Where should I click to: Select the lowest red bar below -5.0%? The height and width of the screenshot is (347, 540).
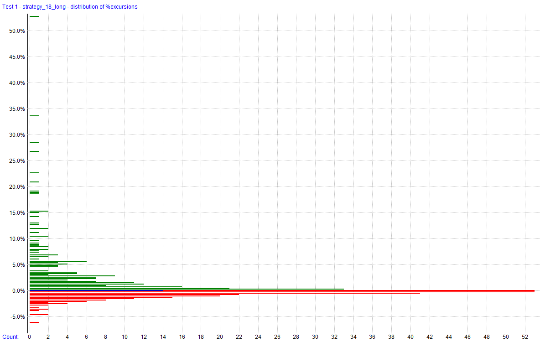coord(34,322)
